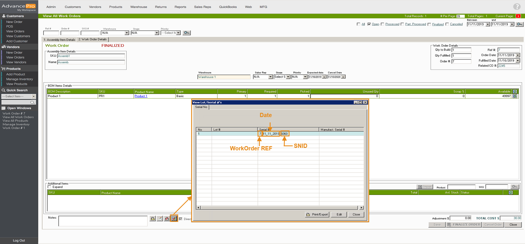525x244 pixels.
Task: Open the Warehouse filter dropdown
Action: click(127, 33)
